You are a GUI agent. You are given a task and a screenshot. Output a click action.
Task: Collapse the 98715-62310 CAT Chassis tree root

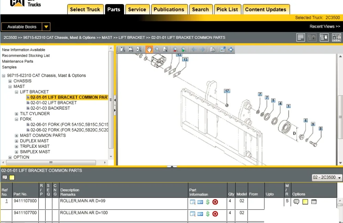click(3, 76)
